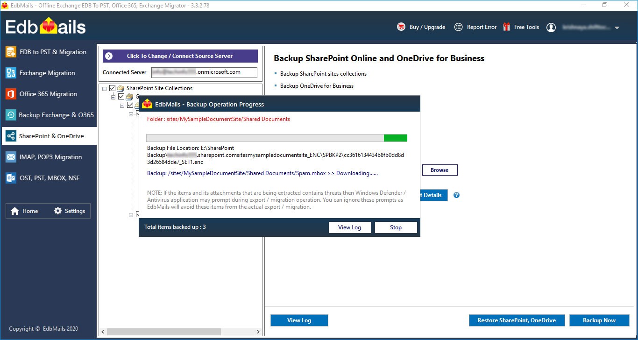Click the Backup Exchange & O365 sidebar icon
This screenshot has width=638, height=340.
click(x=11, y=115)
